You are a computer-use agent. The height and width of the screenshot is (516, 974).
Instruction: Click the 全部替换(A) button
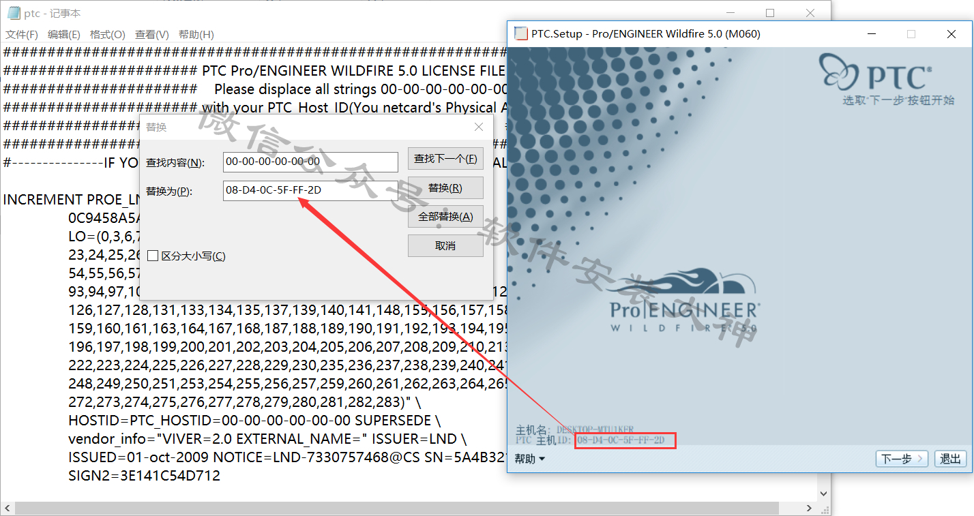tap(445, 217)
